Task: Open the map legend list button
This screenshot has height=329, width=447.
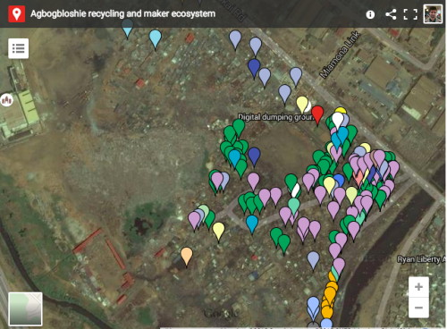Action: click(19, 48)
